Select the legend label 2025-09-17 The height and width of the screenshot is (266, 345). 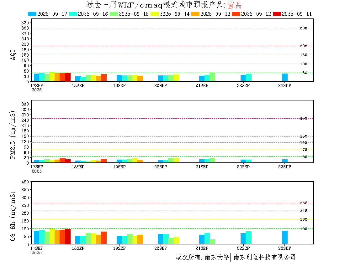click(52, 14)
